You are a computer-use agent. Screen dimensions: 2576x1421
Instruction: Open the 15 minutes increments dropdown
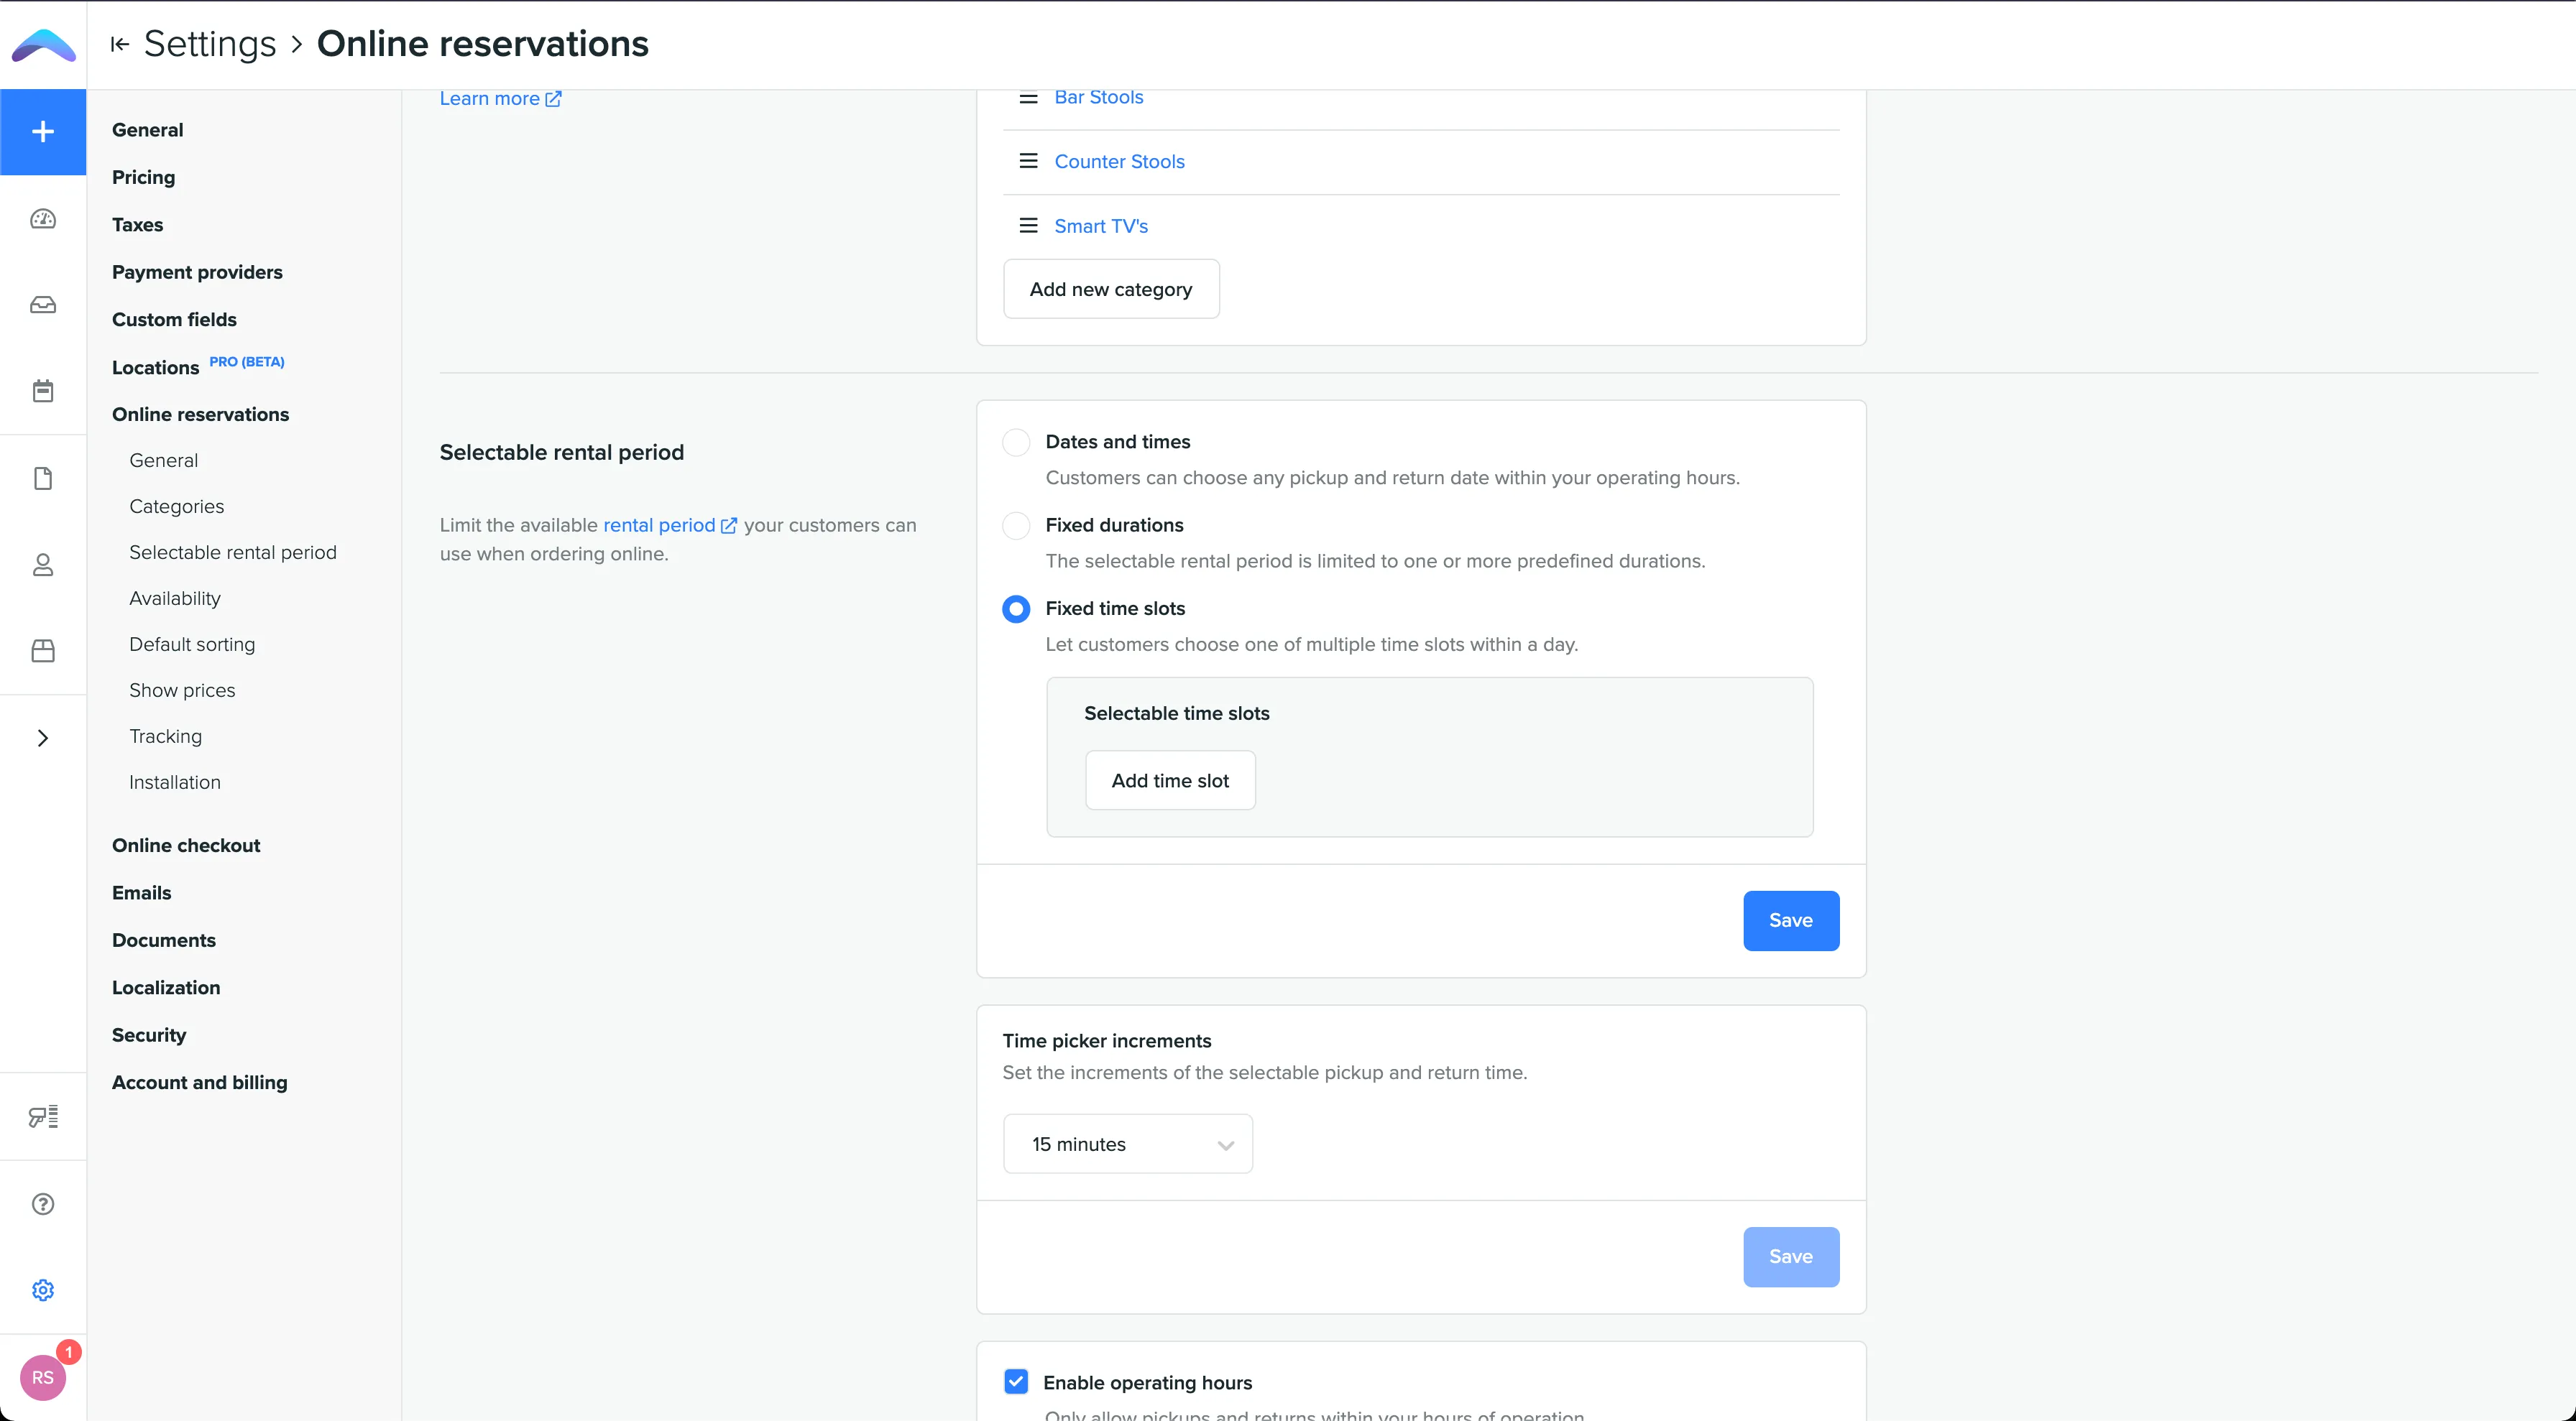click(1127, 1144)
